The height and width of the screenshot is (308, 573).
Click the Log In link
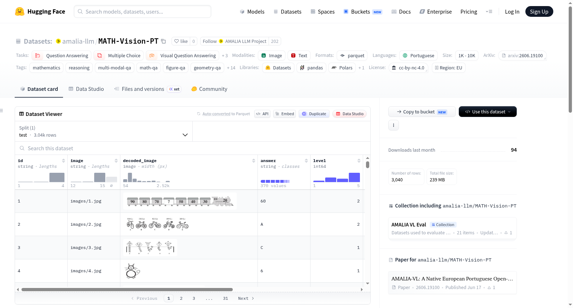(512, 11)
